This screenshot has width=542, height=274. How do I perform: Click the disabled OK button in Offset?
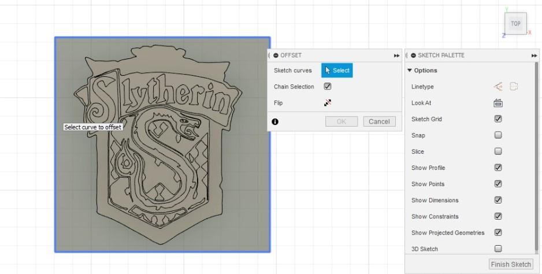coord(341,121)
